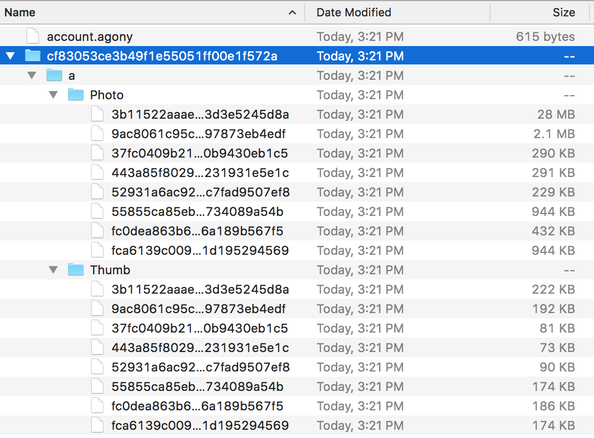This screenshot has height=438, width=594.
Task: Select the 222 KB thumb 3b11522aaae…3d3e5245d8a
Action: (200, 289)
